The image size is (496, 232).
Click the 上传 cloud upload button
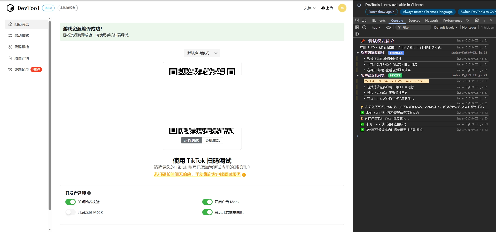[x=327, y=8]
